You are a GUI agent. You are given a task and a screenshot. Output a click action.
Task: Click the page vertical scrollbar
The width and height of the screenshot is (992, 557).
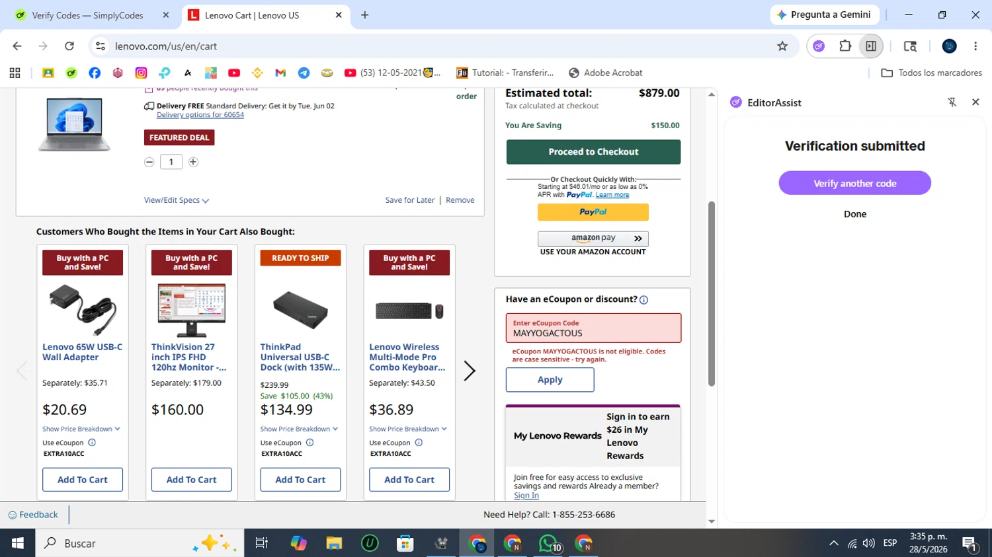click(712, 294)
